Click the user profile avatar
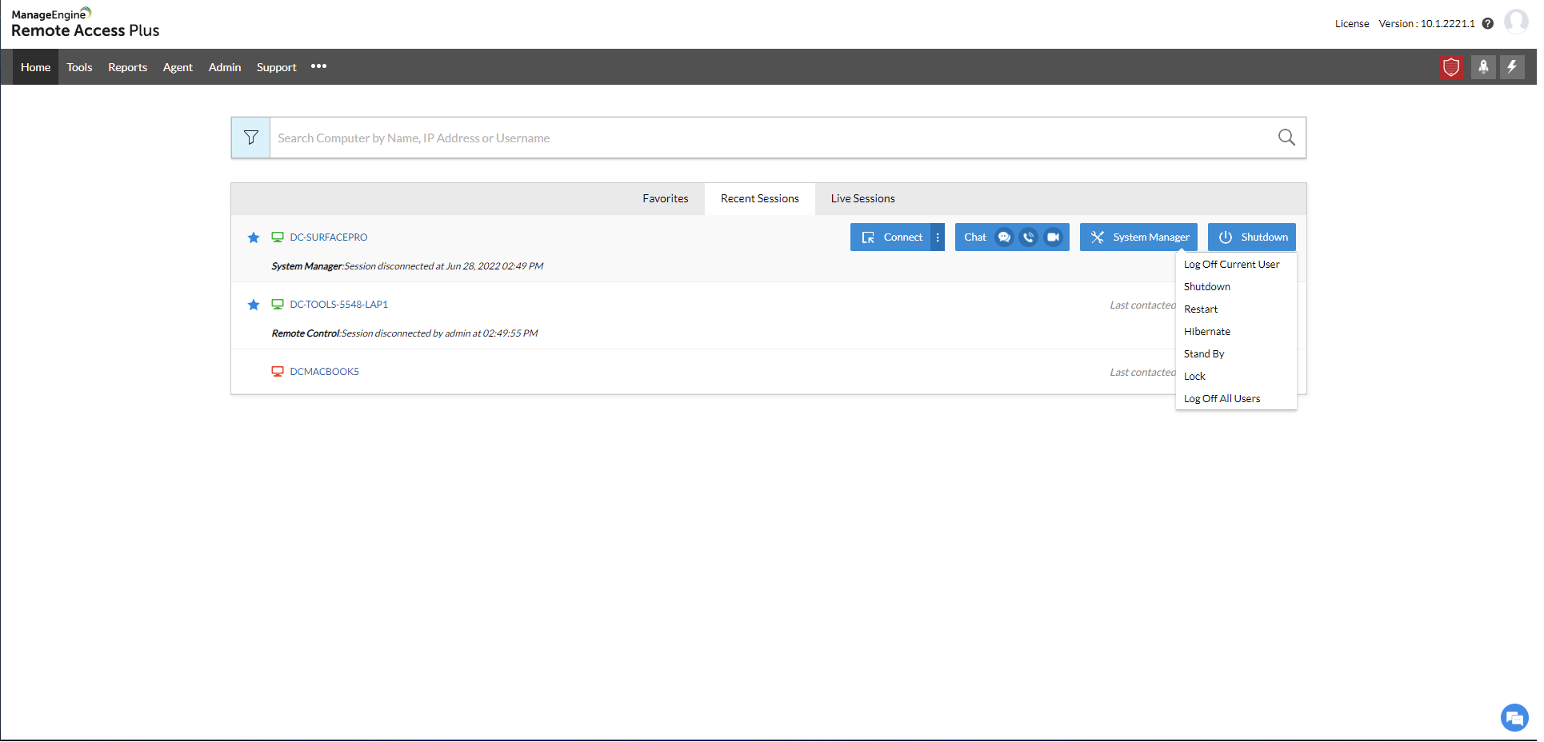Image resolution: width=1544 pixels, height=742 pixels. (1517, 22)
